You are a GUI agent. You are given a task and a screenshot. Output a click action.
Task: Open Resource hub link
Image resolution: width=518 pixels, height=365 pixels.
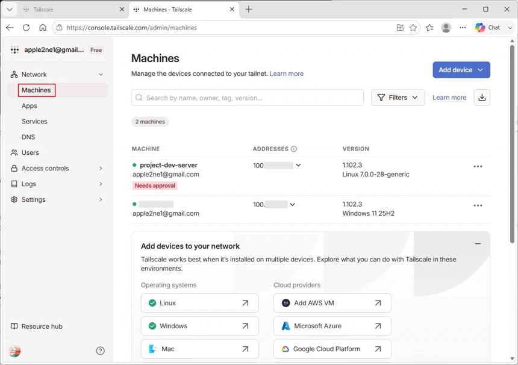point(36,326)
